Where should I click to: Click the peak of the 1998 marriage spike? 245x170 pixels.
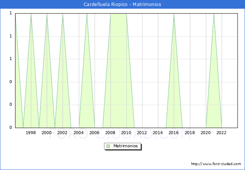(31, 14)
